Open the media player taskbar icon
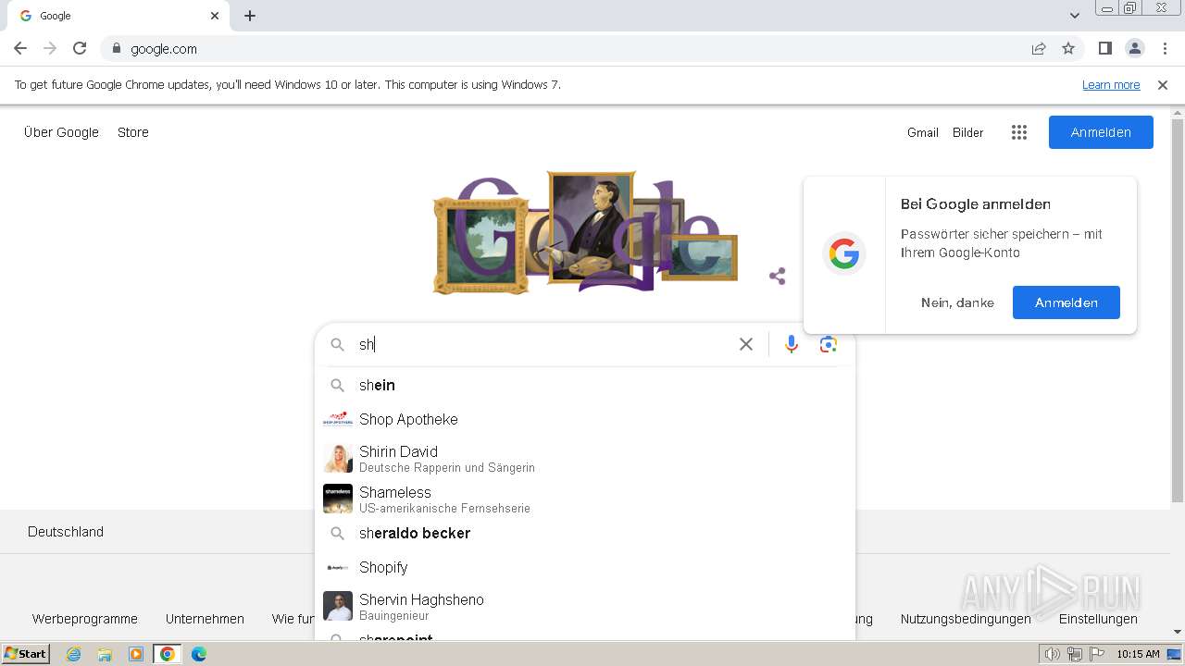This screenshot has width=1185, height=666. (136, 654)
